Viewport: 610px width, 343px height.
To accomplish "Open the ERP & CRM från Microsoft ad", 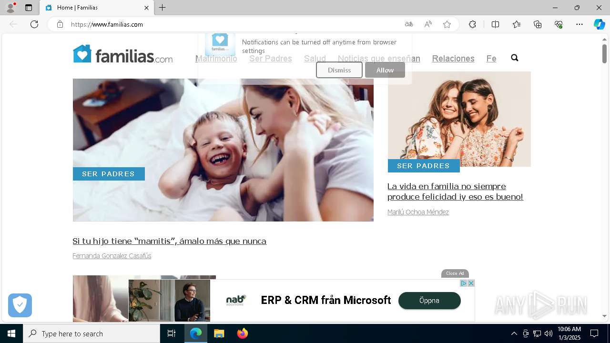I will tap(326, 300).
